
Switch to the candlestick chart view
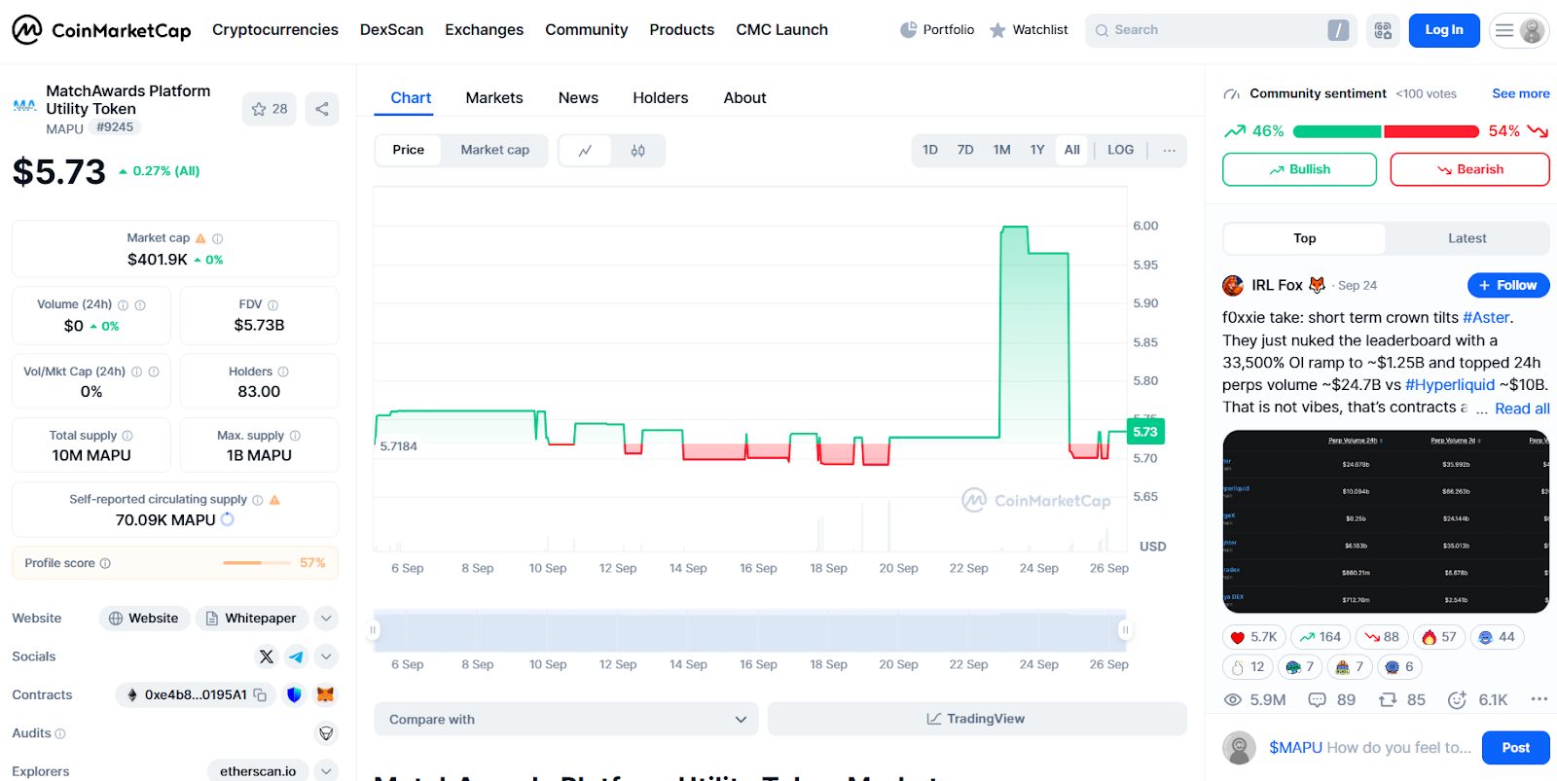point(638,151)
